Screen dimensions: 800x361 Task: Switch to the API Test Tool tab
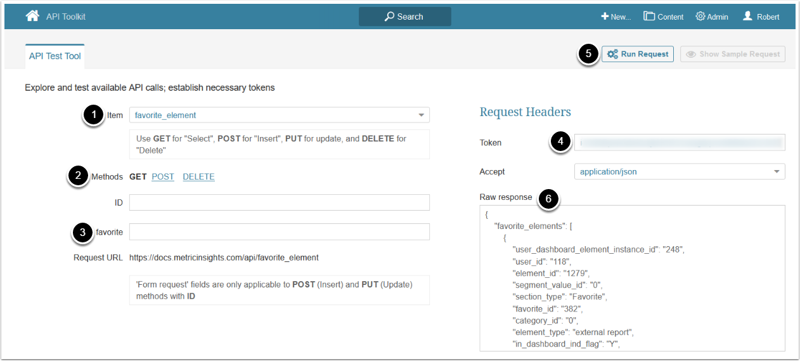coord(55,56)
